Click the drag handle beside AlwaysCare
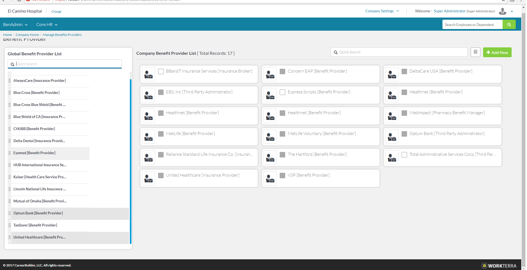This screenshot has height=270, width=527. pos(10,81)
